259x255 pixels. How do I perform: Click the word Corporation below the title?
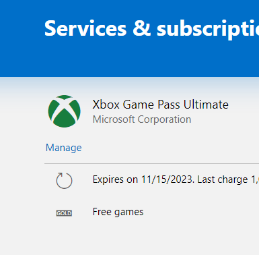pyautogui.click(x=164, y=119)
